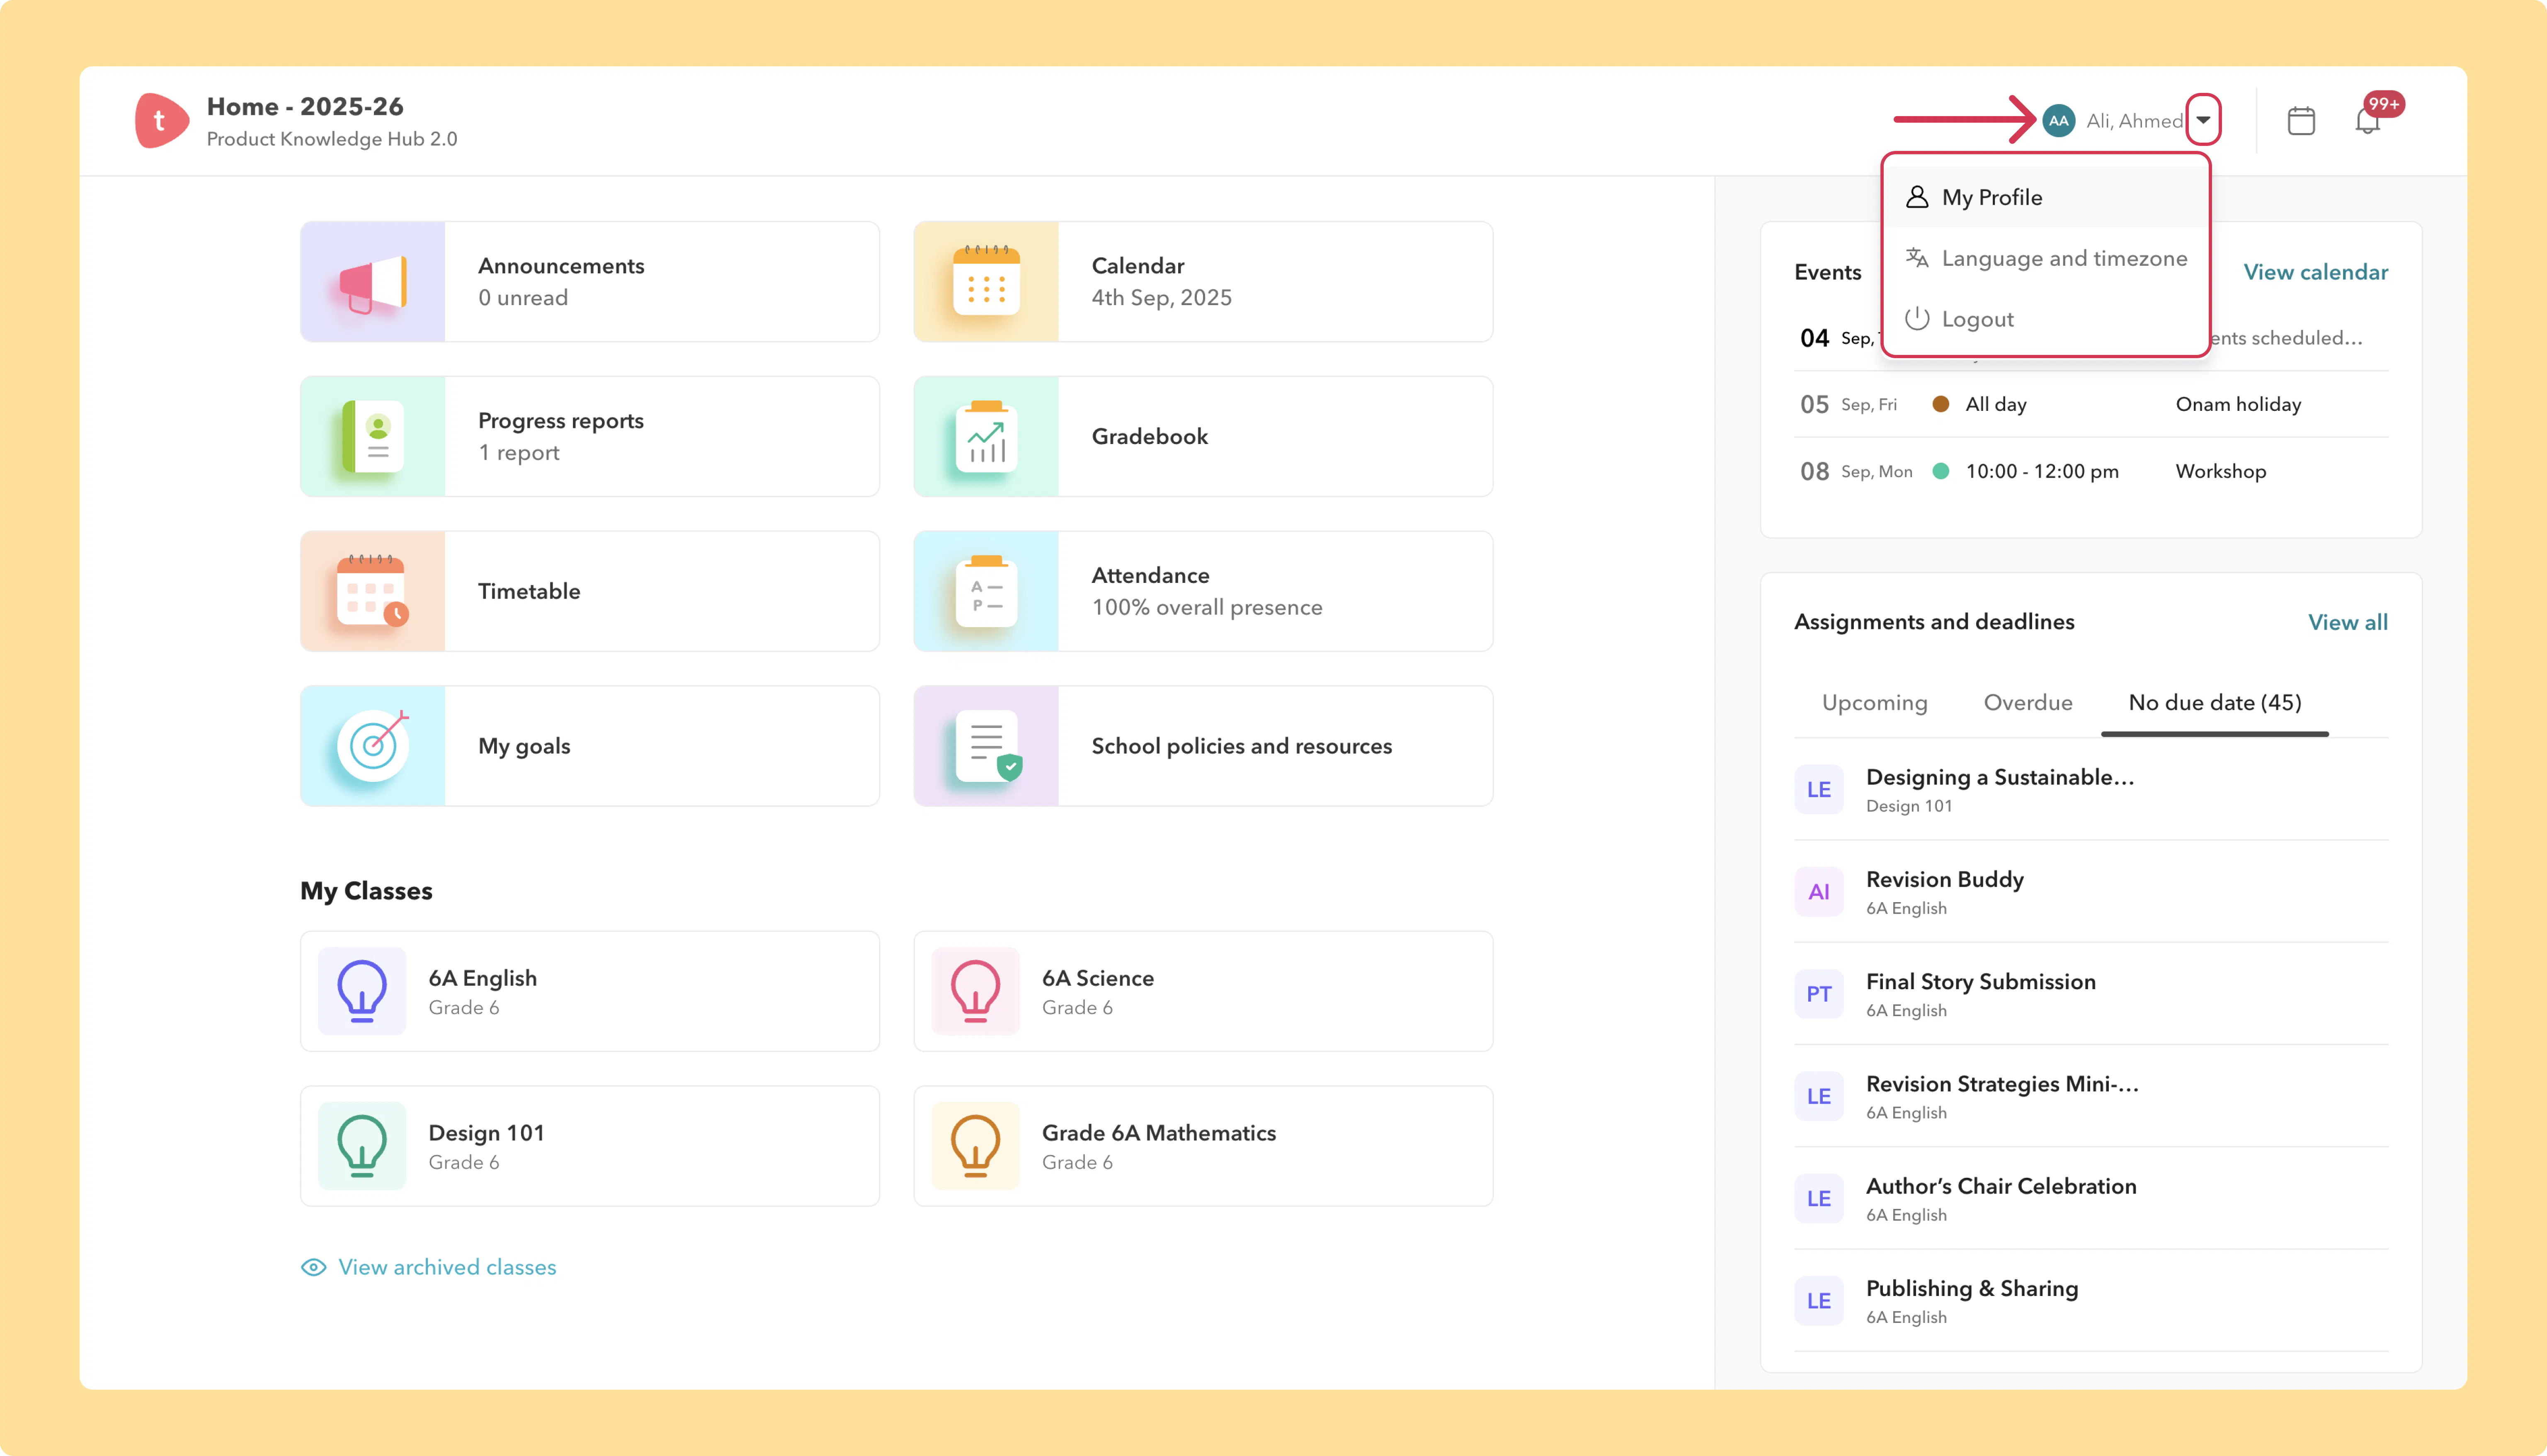Click the Calendar card icon
The image size is (2547, 1456).
[x=987, y=282]
